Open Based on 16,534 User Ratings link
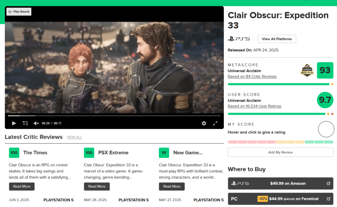Image resolution: width=337 pixels, height=207 pixels. pos(254,106)
